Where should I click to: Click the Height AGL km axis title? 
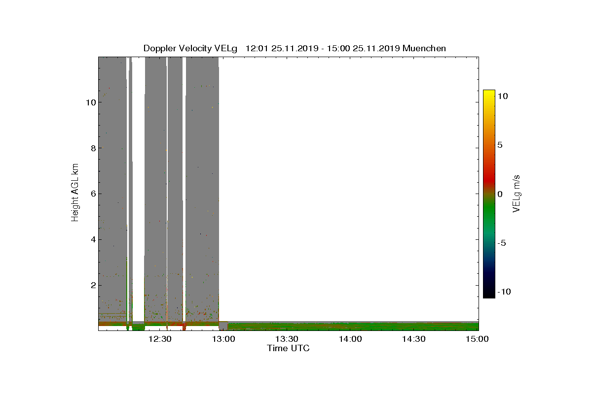coord(75,194)
